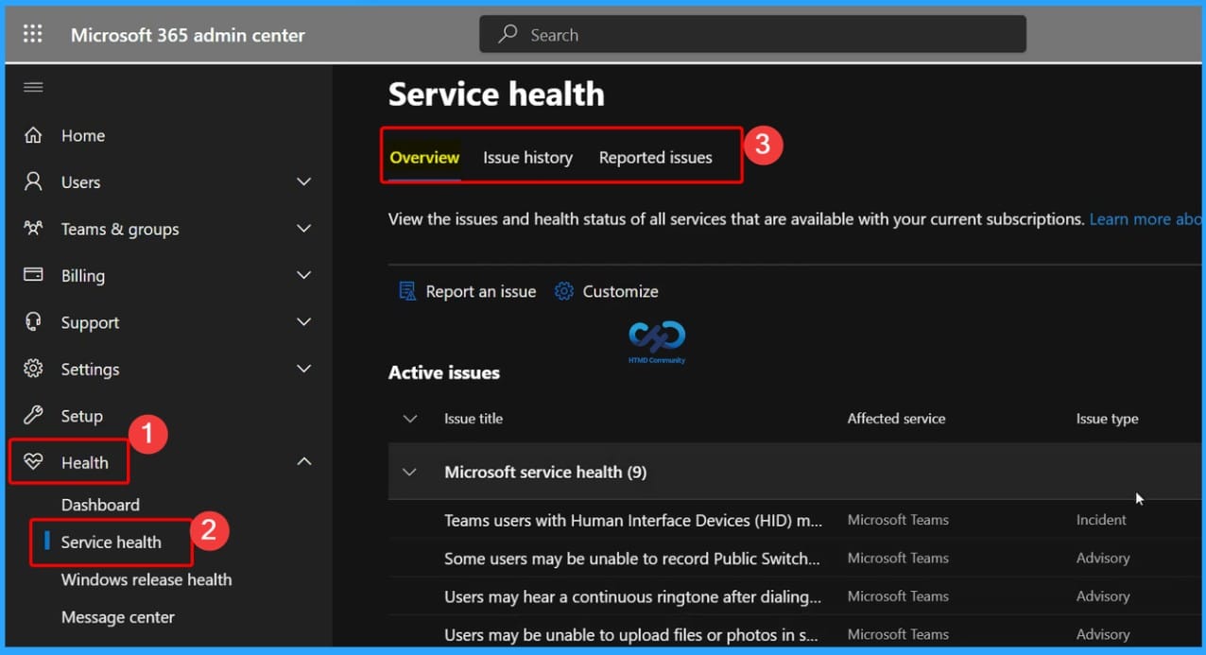Click Microsoft service health (9) group
Viewport: 1206px width, 655px height.
[x=545, y=472]
